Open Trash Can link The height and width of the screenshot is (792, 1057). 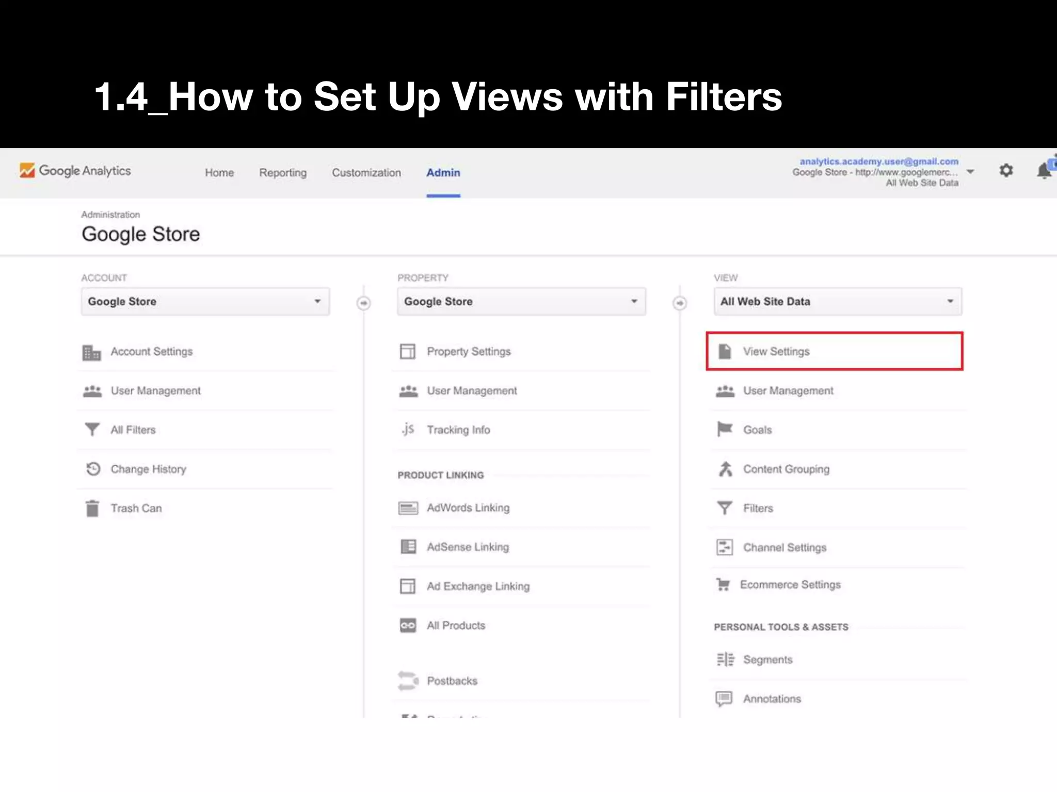point(136,508)
